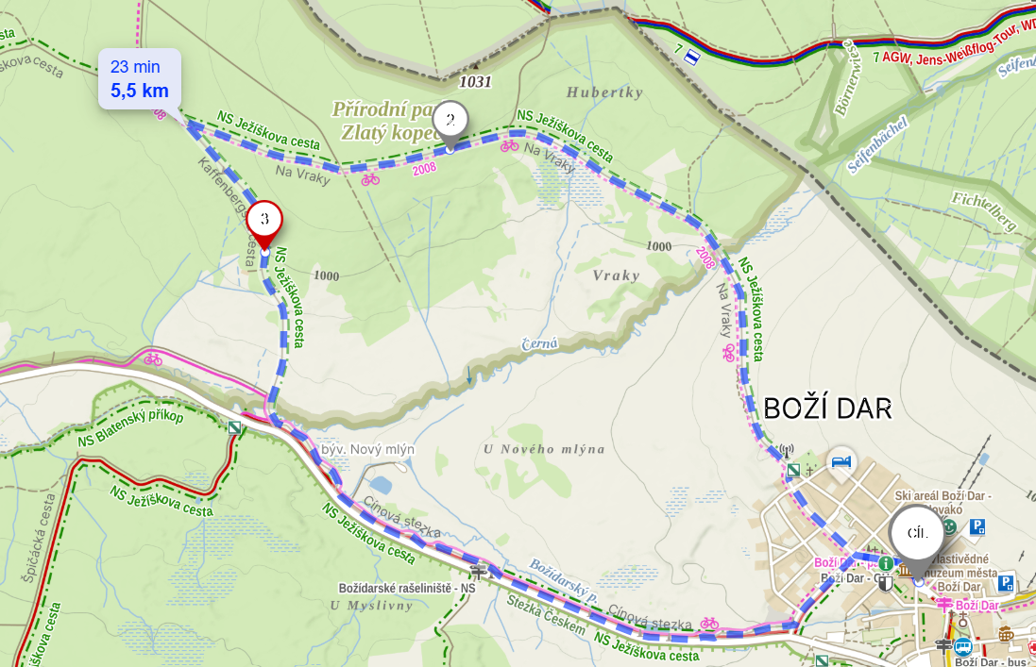Click the CÍL destination marker

pos(917,538)
